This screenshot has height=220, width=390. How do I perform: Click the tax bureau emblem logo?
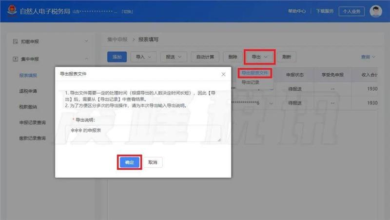point(10,11)
